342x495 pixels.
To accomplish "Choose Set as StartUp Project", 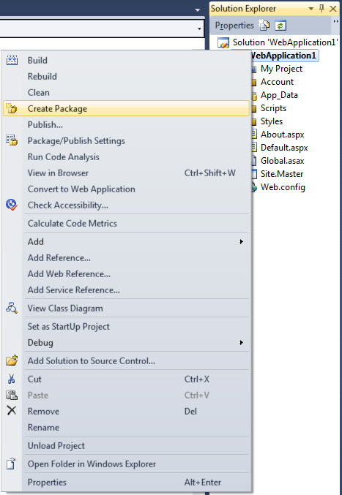I will click(x=69, y=326).
